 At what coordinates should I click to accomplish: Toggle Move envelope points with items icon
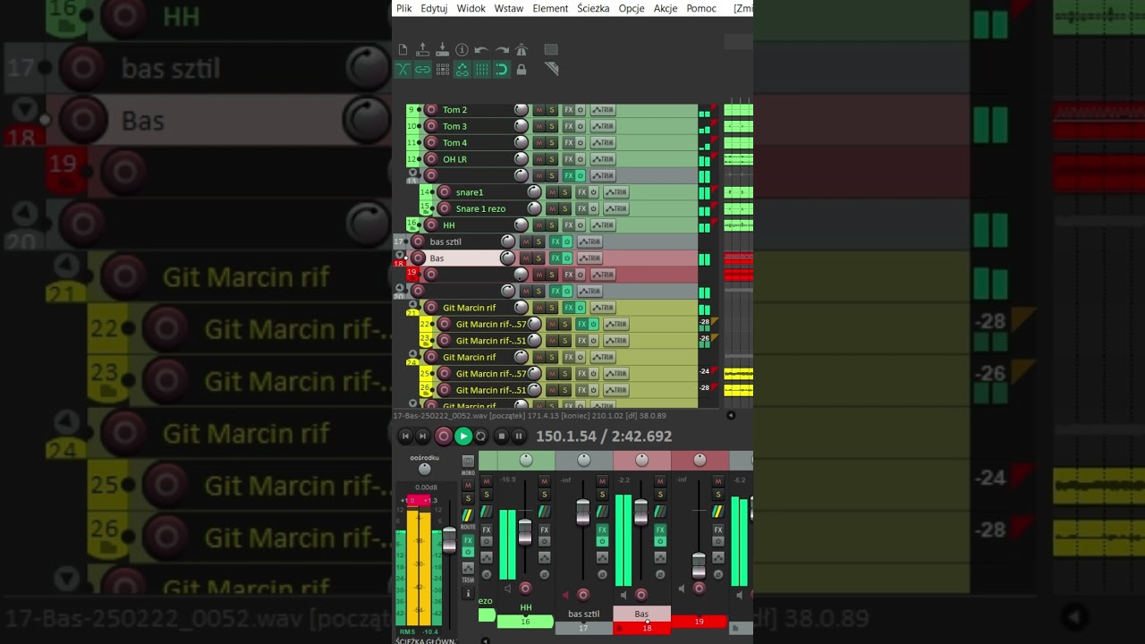tap(462, 69)
